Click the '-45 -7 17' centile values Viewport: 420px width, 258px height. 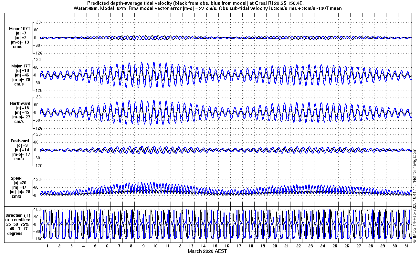[x=18, y=229]
